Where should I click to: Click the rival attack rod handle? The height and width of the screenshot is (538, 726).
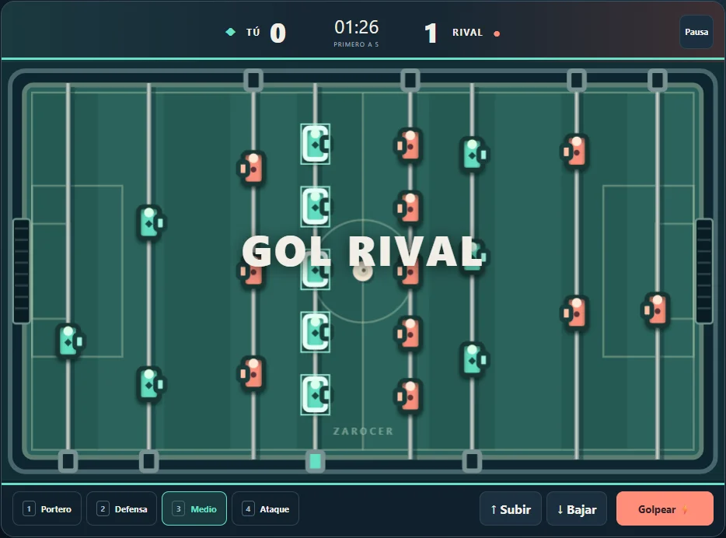253,81
